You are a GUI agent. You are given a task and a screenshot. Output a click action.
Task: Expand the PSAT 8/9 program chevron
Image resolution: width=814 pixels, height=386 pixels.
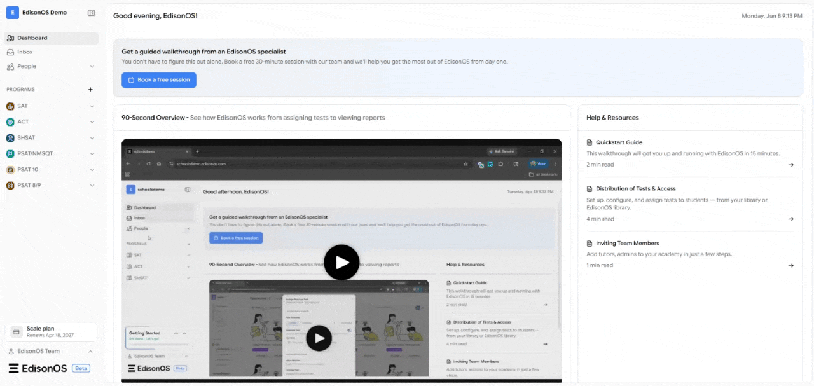coord(92,186)
